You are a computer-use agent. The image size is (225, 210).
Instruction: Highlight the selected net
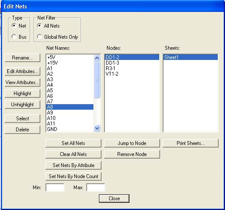[22, 94]
